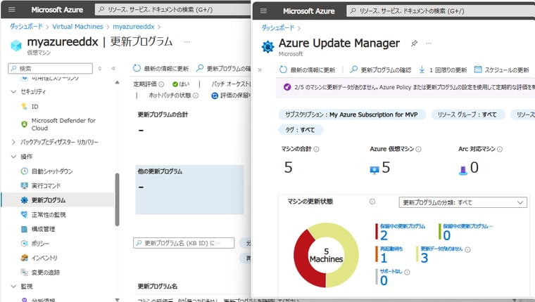535x302 pixels.
Task: Select 更新プログラム in the sidebar menu
Action: (x=58, y=200)
